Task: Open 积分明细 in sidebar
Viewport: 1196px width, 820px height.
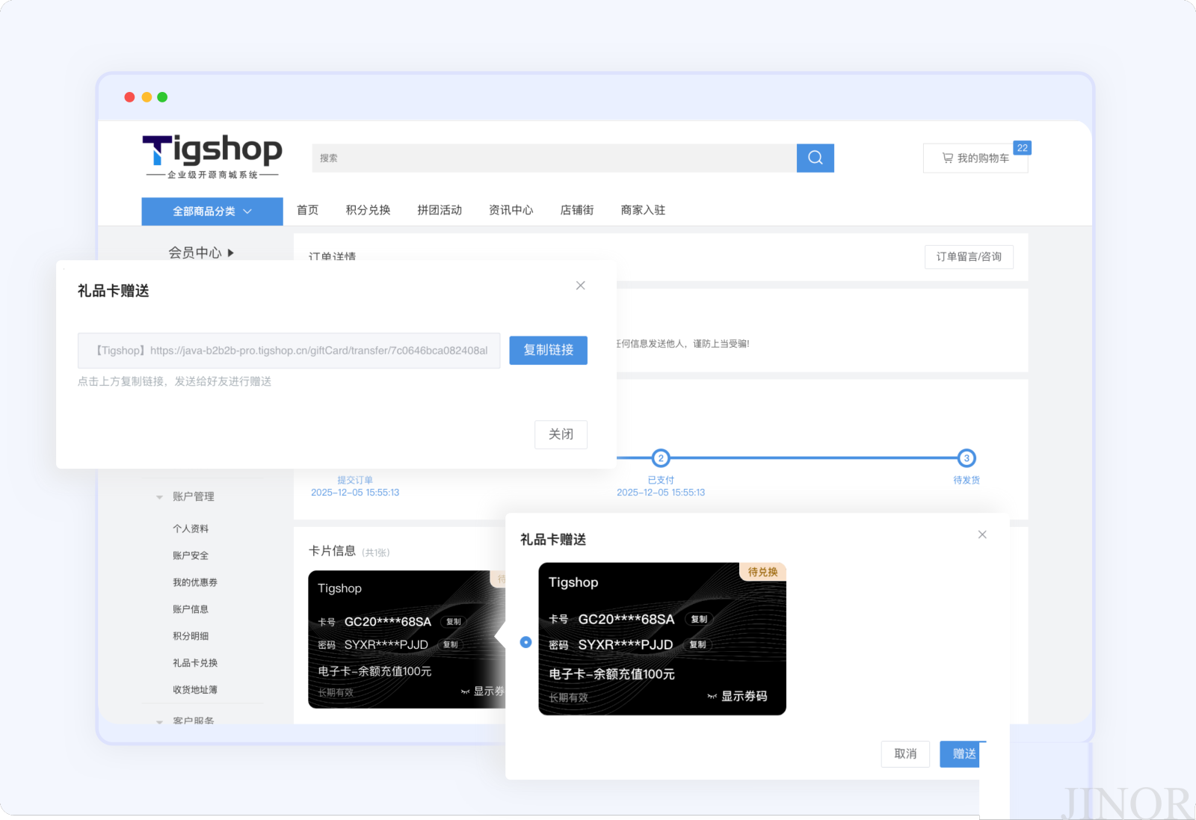Action: [191, 636]
